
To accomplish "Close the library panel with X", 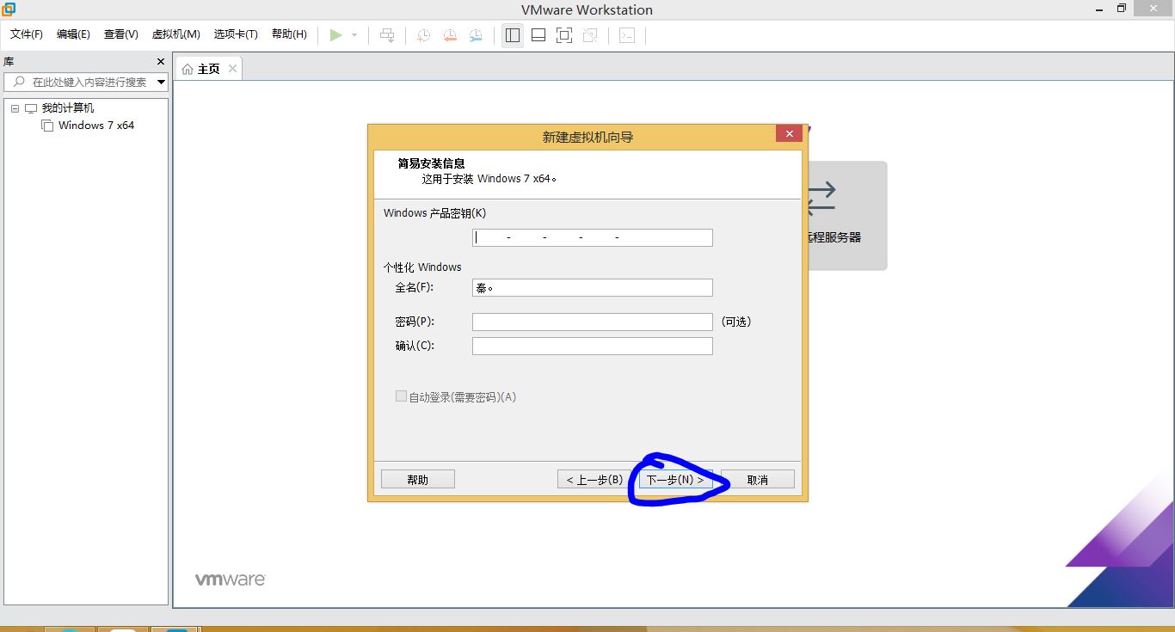I will pyautogui.click(x=160, y=62).
